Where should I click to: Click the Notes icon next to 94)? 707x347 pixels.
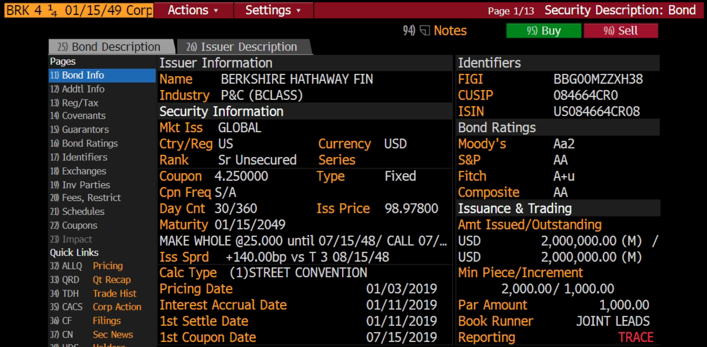[425, 31]
